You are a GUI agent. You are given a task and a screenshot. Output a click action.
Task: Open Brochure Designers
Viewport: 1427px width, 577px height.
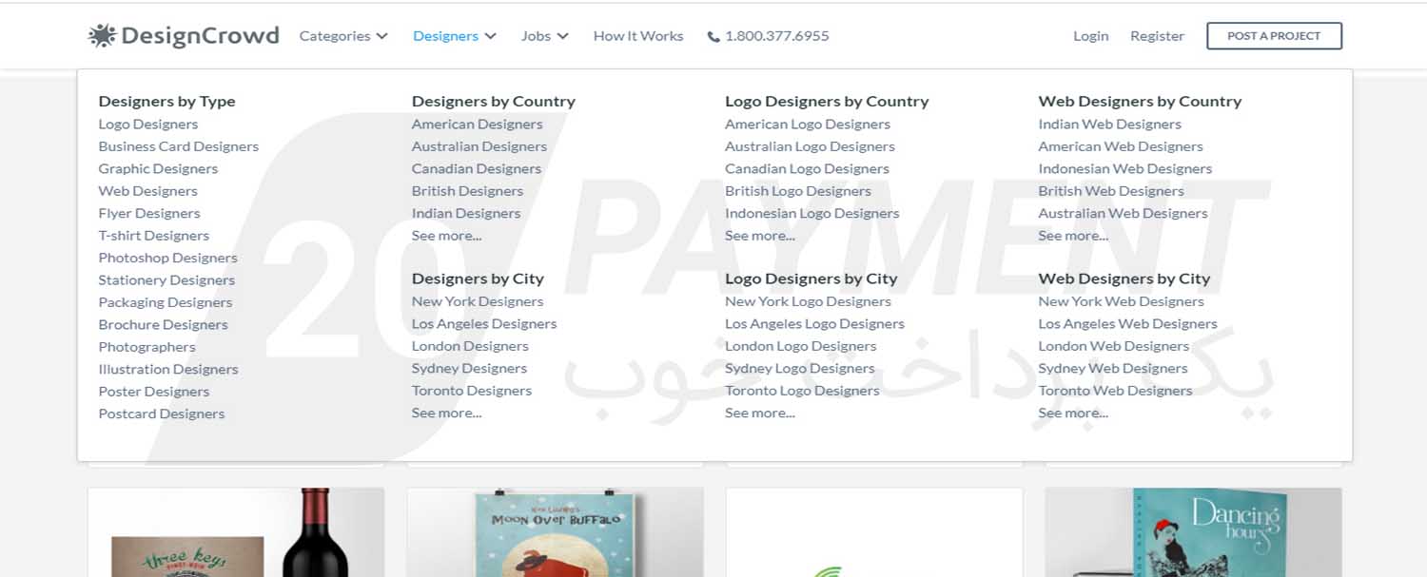coord(164,325)
